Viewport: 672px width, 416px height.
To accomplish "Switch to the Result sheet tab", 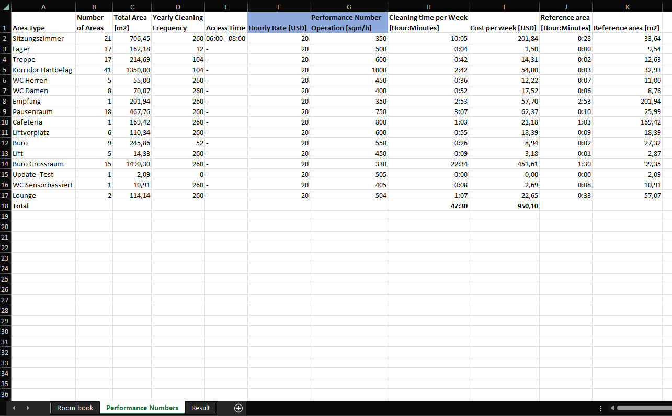I will (200, 408).
